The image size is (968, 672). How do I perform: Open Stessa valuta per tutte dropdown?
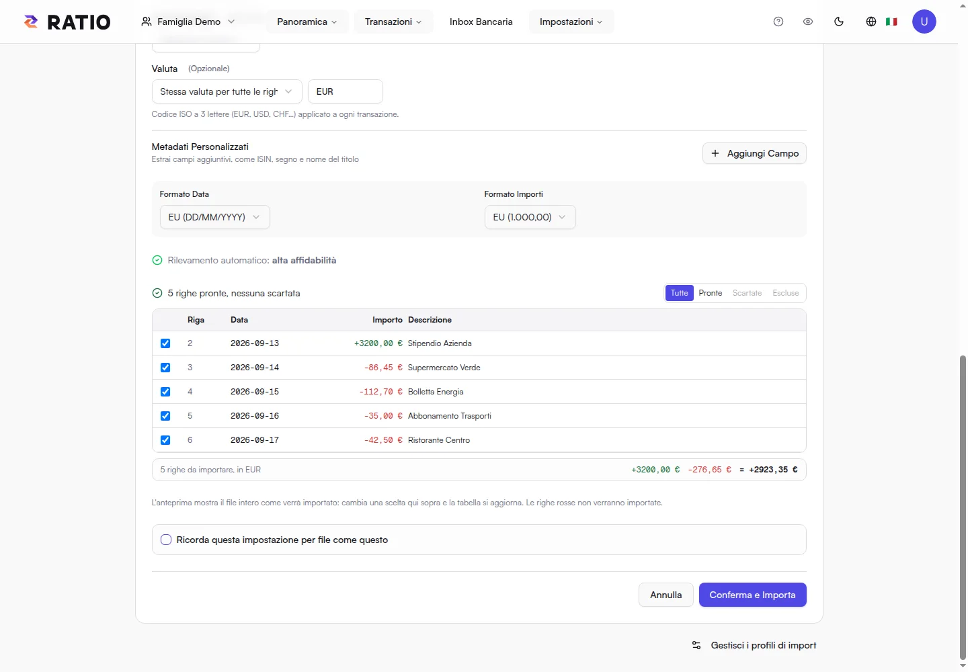(227, 91)
